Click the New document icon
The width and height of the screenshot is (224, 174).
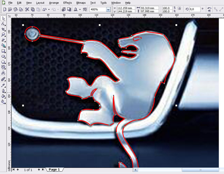(5, 9)
